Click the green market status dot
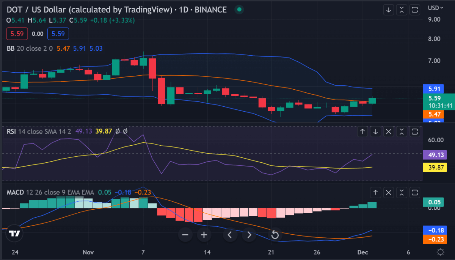 pos(239,9)
